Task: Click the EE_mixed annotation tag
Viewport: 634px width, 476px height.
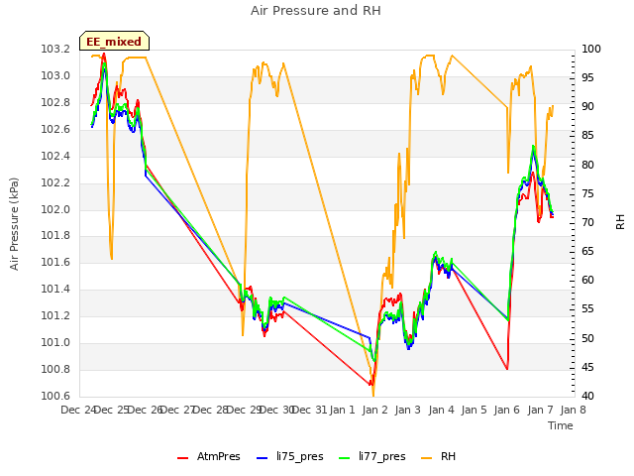Action: (114, 42)
